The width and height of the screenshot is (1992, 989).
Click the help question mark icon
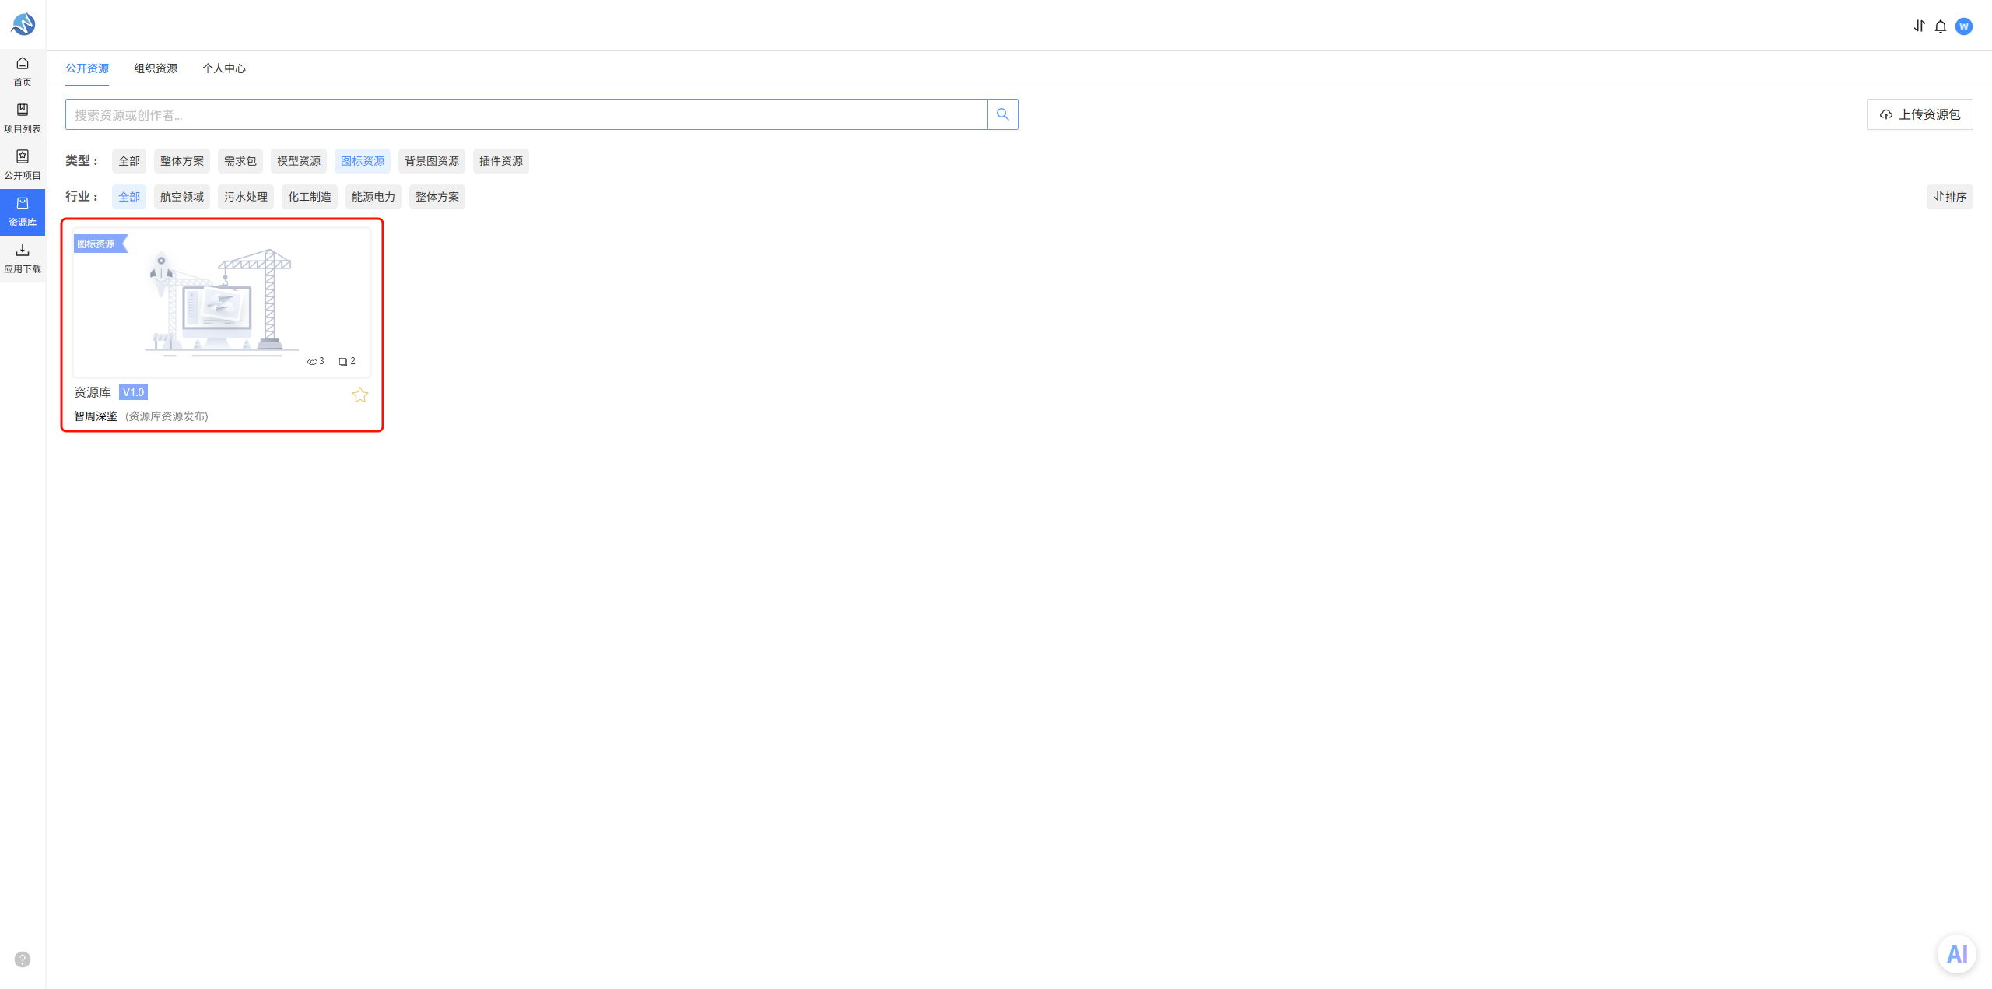pos(23,959)
